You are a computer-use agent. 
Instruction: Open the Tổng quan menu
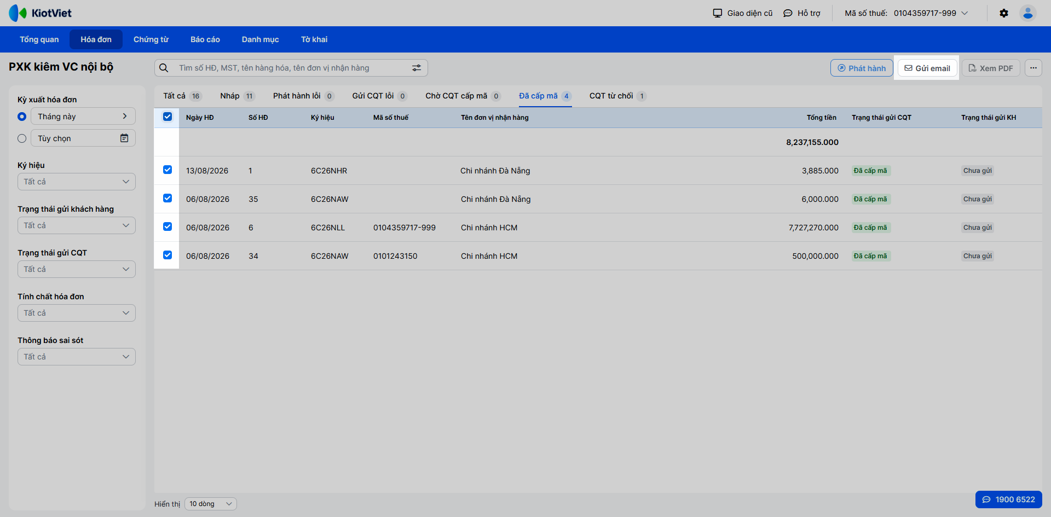[39, 39]
